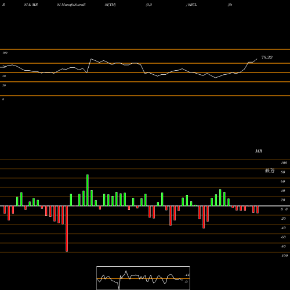This screenshot has height=290, width=290.
Task: Click the RSI value label 79.22
Action: pos(267,57)
